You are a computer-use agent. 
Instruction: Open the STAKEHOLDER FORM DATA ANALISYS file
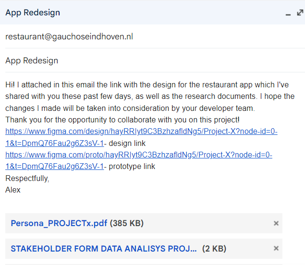(104, 249)
